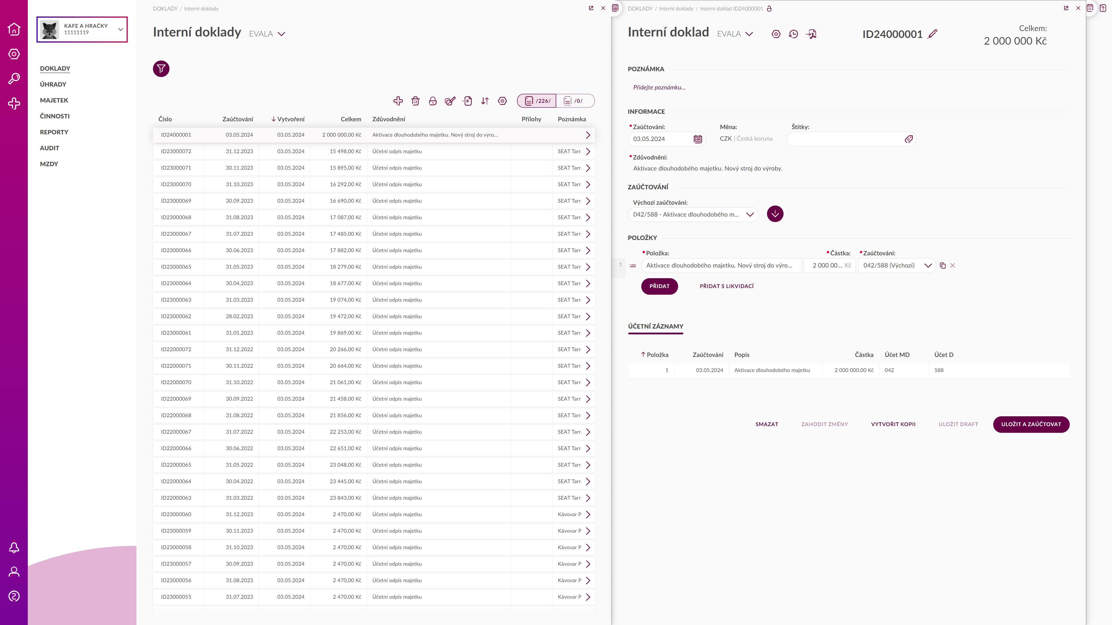The image size is (1112, 625).
Task: Open notifications bell in left sidebar
Action: [x=14, y=547]
